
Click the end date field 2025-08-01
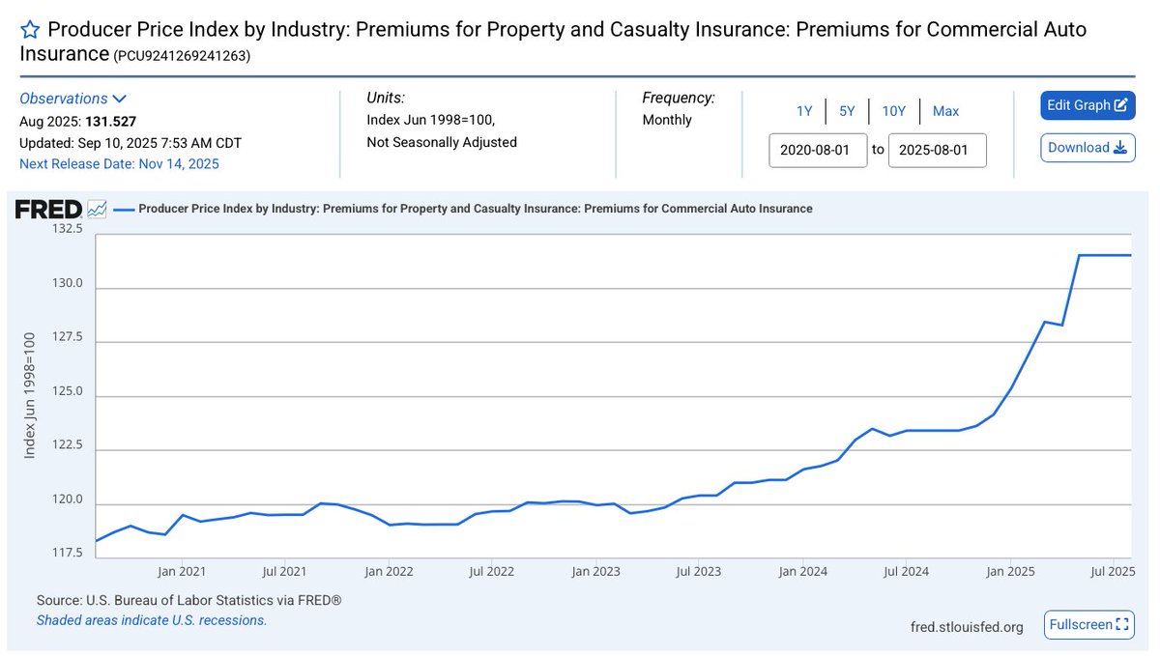point(938,151)
